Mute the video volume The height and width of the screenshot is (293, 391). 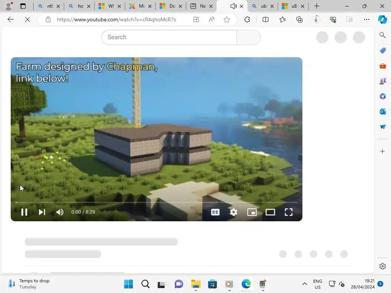(60, 212)
